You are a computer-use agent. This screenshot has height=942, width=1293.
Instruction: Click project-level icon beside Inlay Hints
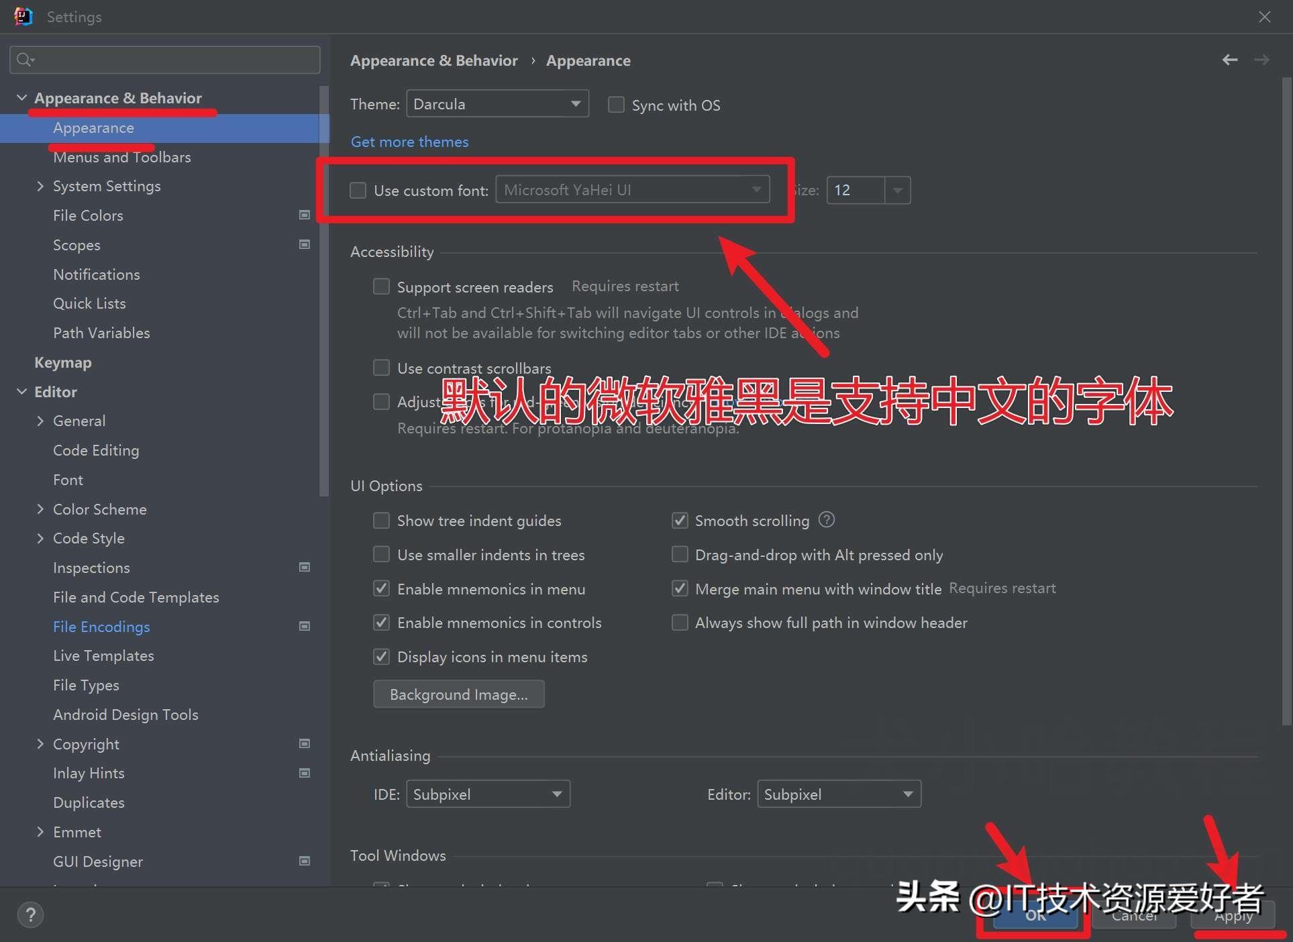coord(304,773)
